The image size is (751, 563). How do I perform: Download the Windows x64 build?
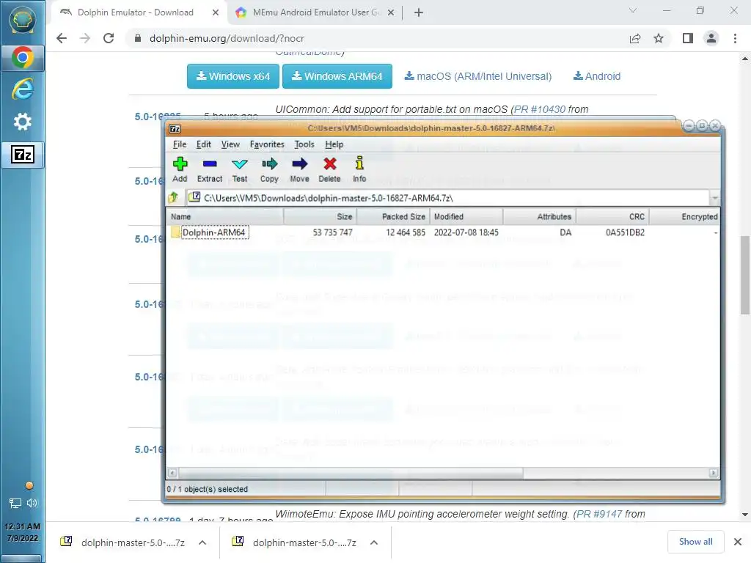233,76
